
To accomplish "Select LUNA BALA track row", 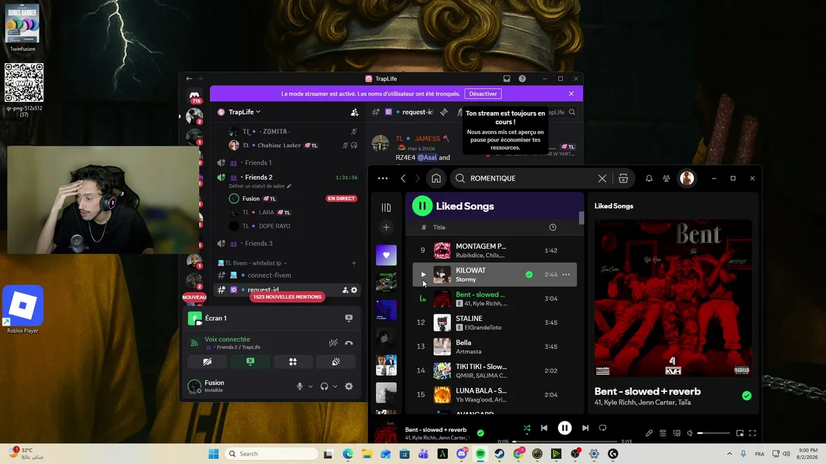I will pos(494,395).
